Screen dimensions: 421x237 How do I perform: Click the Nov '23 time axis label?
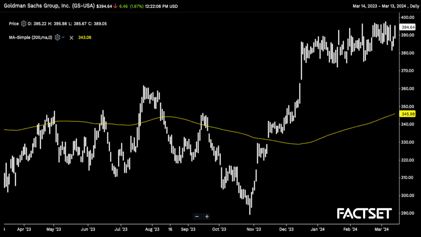tap(254, 229)
